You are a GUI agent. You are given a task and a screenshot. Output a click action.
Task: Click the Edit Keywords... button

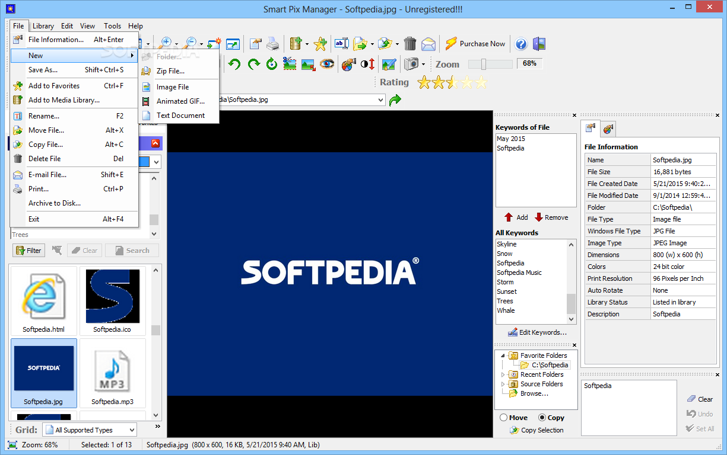[536, 332]
